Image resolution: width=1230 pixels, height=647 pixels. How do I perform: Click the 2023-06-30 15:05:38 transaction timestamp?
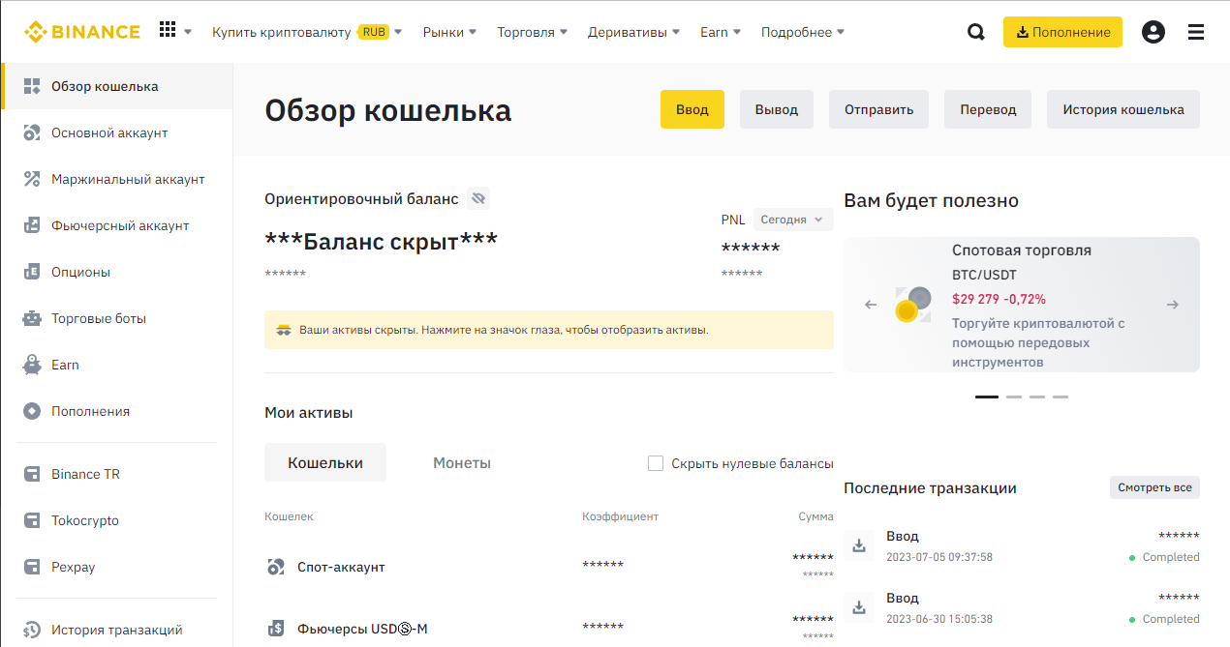coord(939,619)
